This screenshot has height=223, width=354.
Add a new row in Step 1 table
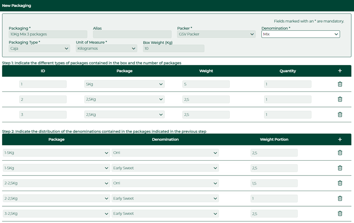pyautogui.click(x=340, y=71)
